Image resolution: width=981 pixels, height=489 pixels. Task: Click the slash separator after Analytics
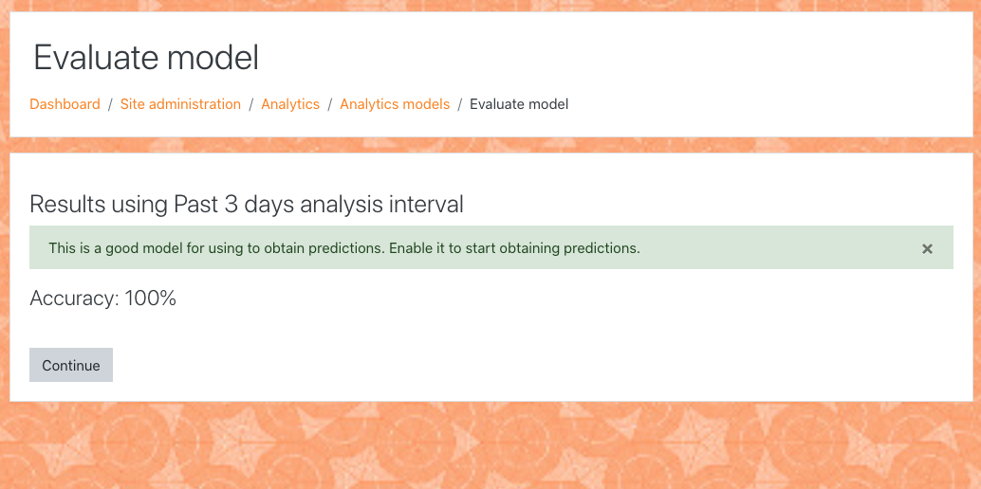(330, 104)
